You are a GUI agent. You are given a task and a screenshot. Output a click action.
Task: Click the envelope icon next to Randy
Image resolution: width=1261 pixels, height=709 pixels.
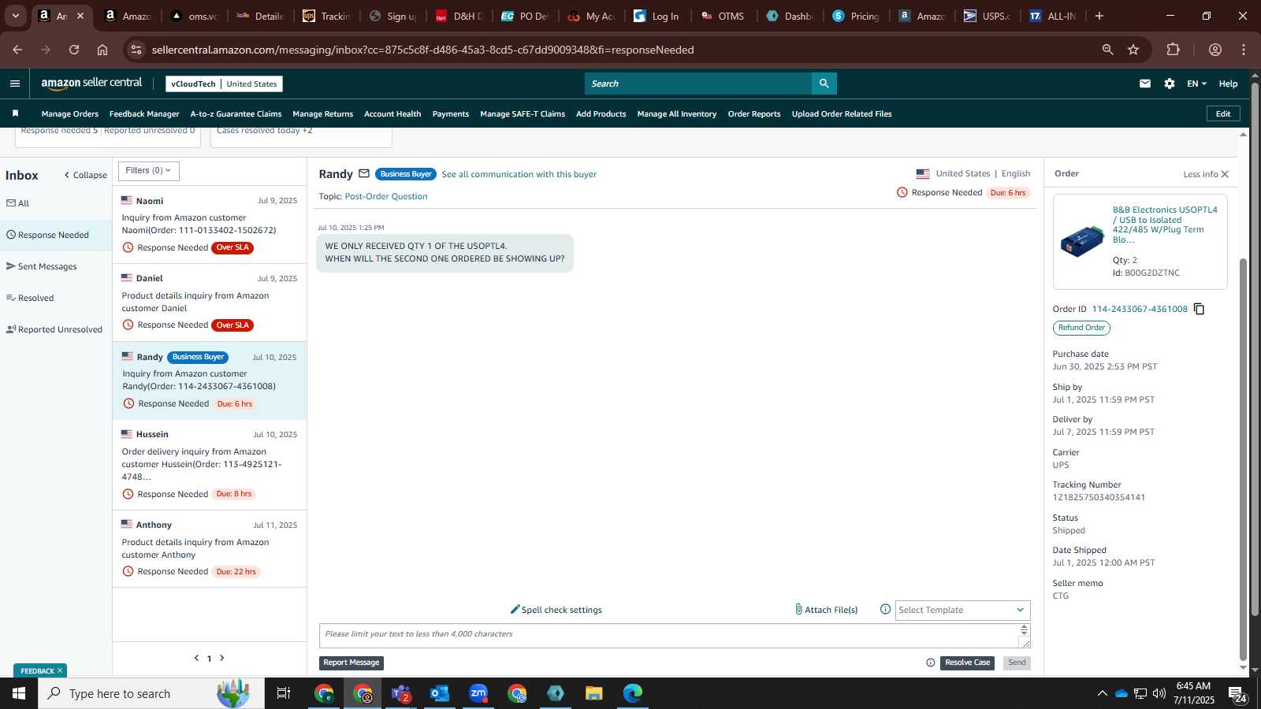(x=364, y=174)
